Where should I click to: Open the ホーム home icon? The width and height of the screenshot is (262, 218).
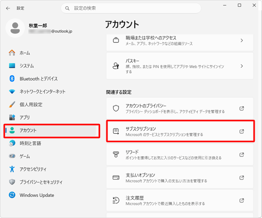[12, 53]
